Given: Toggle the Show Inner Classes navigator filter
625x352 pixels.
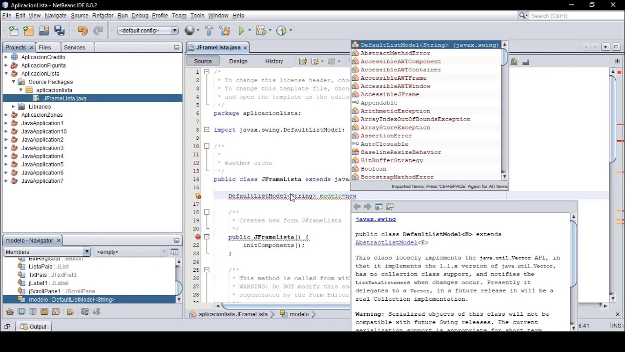Looking at the screenshot, I should 56,312.
